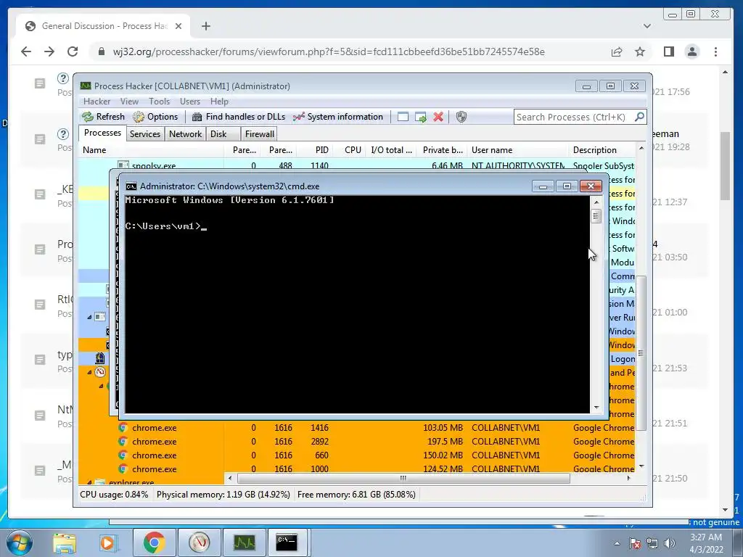This screenshot has width=743, height=557.
Task: Reload the Chrome page
Action: [x=73, y=51]
